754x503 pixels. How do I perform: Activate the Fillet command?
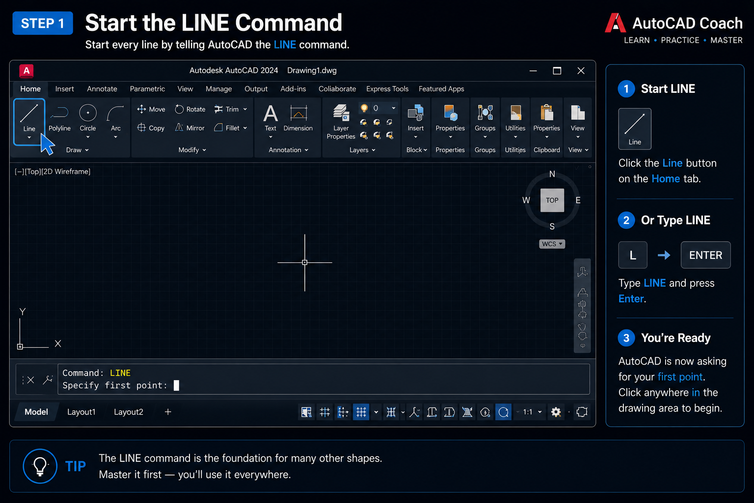[227, 128]
